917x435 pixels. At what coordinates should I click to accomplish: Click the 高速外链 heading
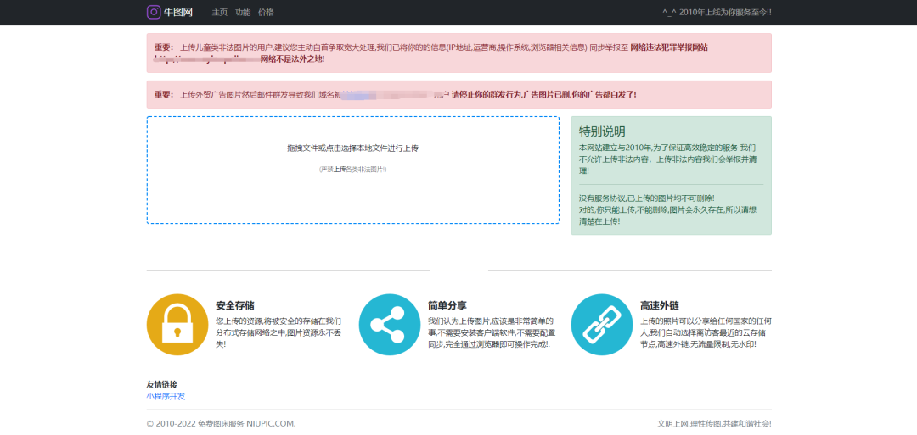[660, 306]
